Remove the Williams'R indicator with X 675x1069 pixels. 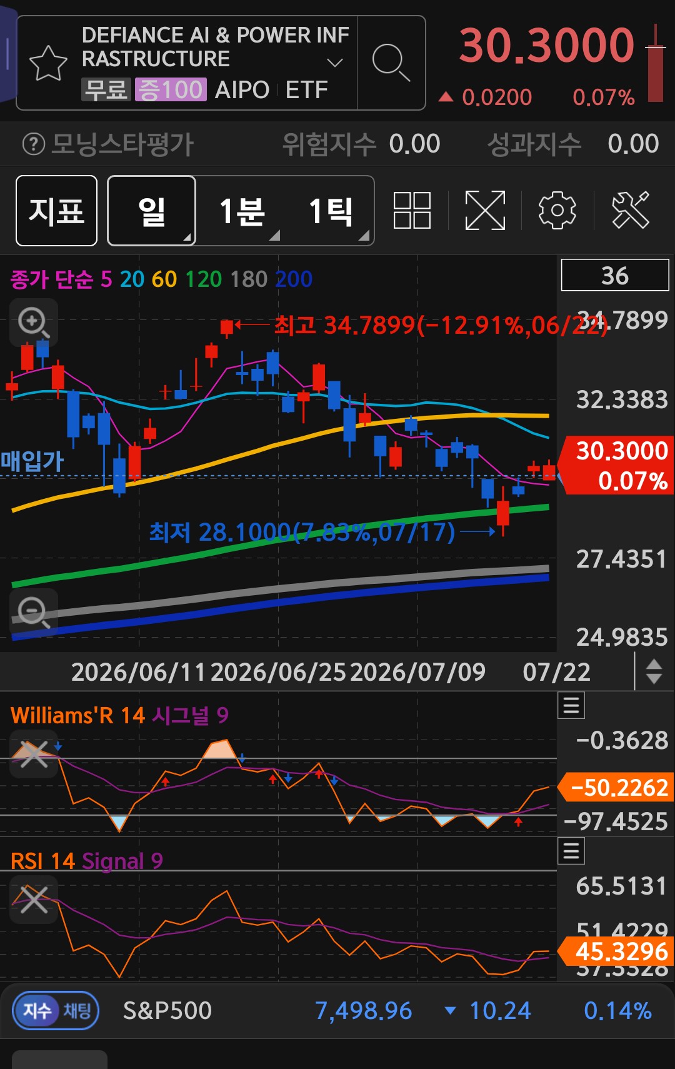coord(34,754)
